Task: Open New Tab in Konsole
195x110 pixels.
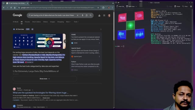Action: pos(120,6)
